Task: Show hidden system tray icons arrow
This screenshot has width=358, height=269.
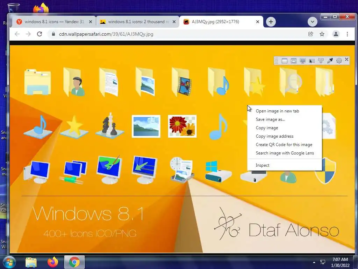Action: click(314, 262)
